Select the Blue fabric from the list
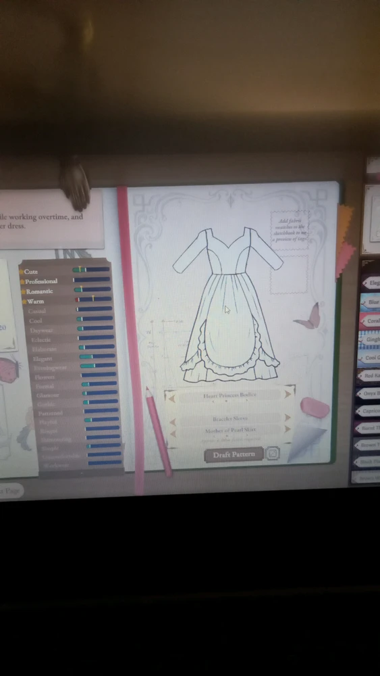This screenshot has width=380, height=676. tap(370, 302)
